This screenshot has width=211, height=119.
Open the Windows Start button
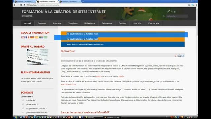pyautogui.click(x=16, y=117)
